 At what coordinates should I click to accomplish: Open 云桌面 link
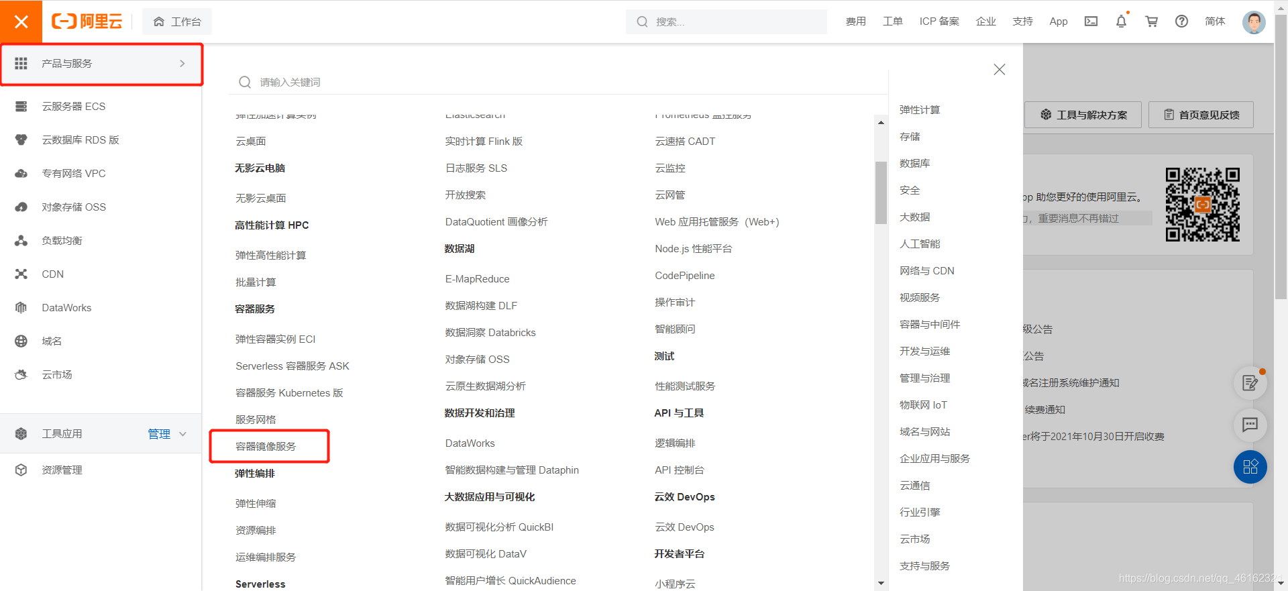click(x=251, y=142)
